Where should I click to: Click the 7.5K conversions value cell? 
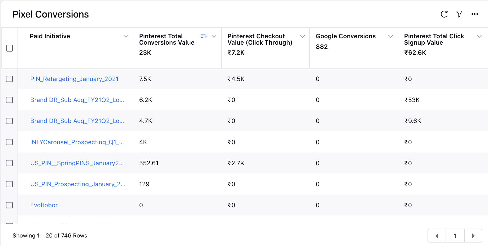145,79
